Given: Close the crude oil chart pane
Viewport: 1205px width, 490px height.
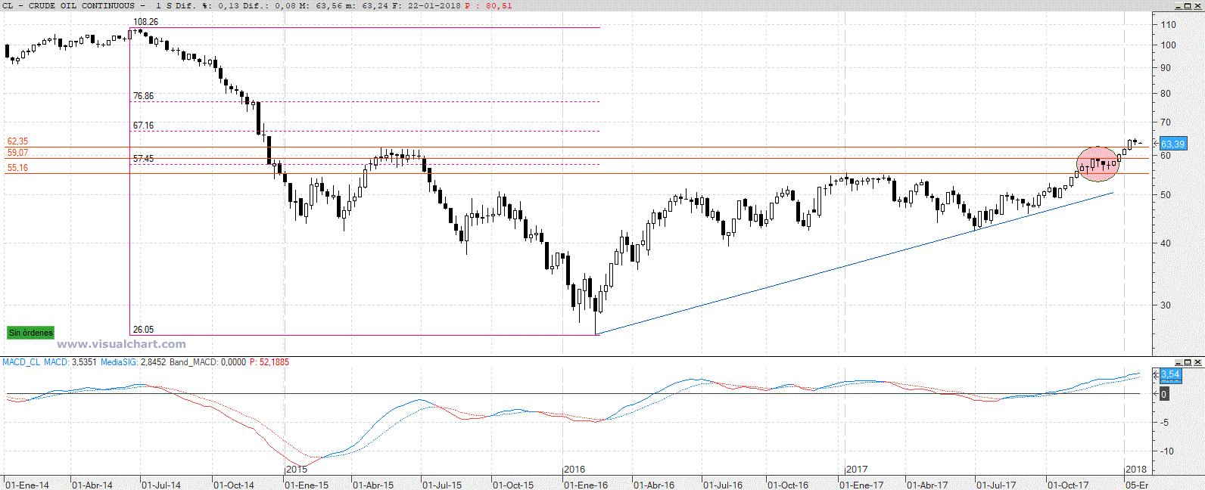Looking at the screenshot, I should (1199, 6).
